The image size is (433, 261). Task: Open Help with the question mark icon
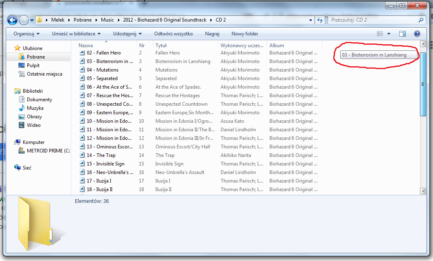[417, 34]
